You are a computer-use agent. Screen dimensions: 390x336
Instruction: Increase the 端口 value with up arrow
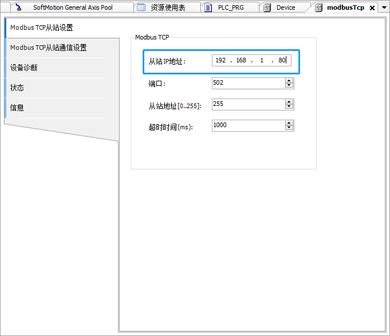coord(289,81)
